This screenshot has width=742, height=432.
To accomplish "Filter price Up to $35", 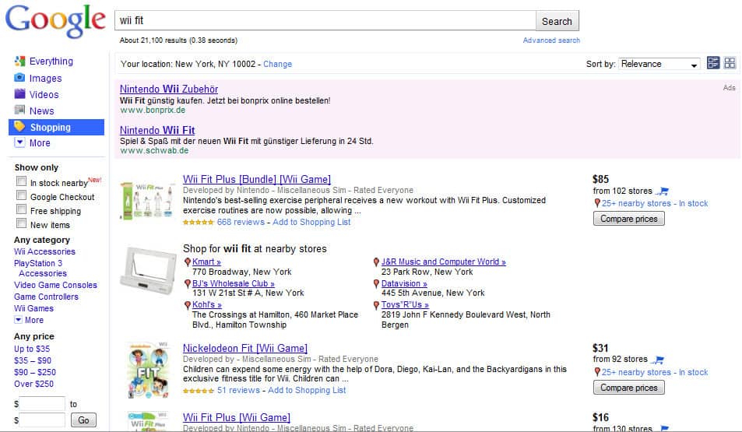I will [x=32, y=349].
